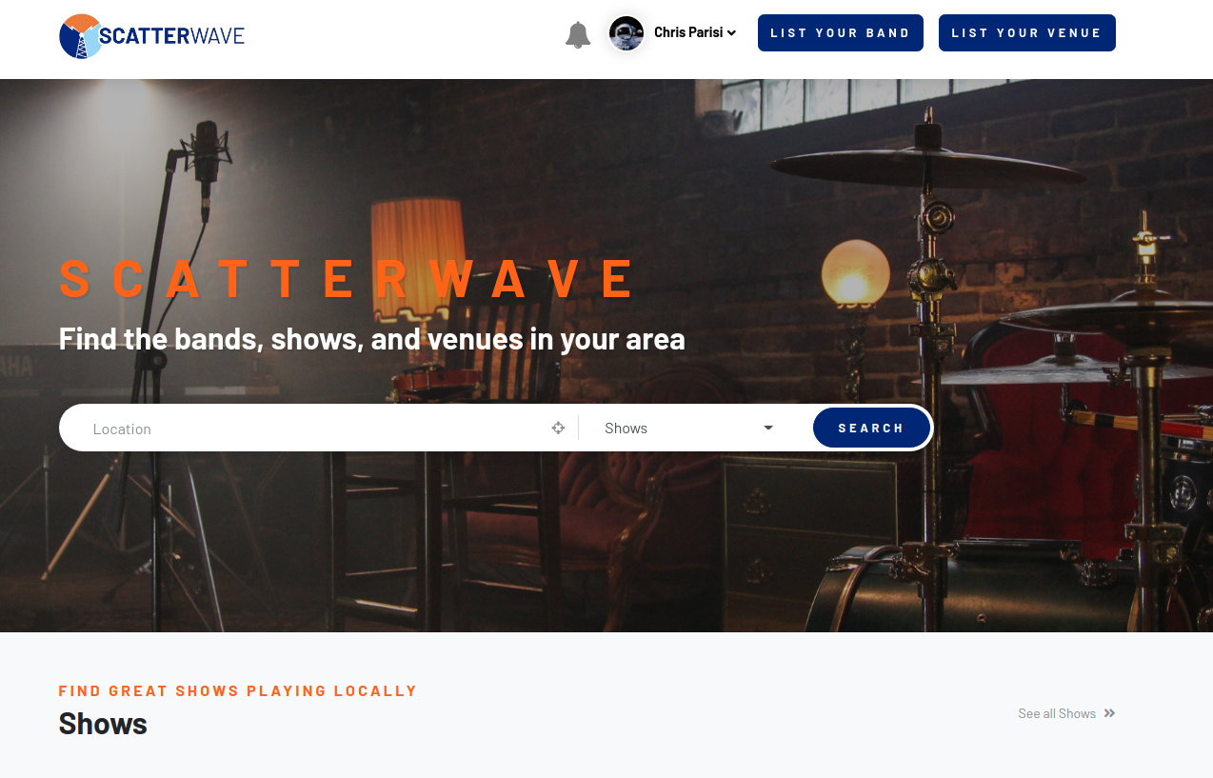Click the blue Search button
This screenshot has height=778, width=1213.
pyautogui.click(x=871, y=428)
